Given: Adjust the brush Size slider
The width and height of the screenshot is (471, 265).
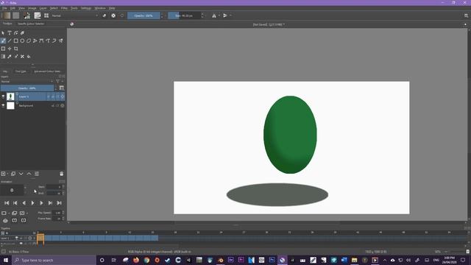Looking at the screenshot, I should (x=184, y=15).
